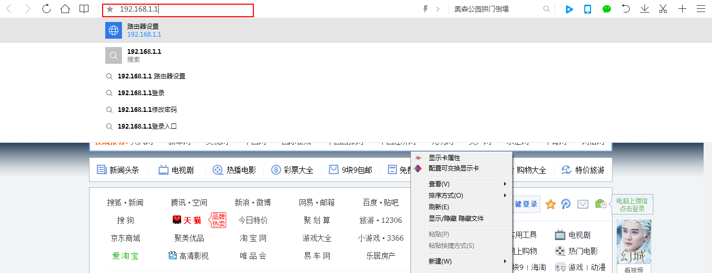Open the 网易·邮箱 link
This screenshot has width=712, height=273.
pos(317,203)
